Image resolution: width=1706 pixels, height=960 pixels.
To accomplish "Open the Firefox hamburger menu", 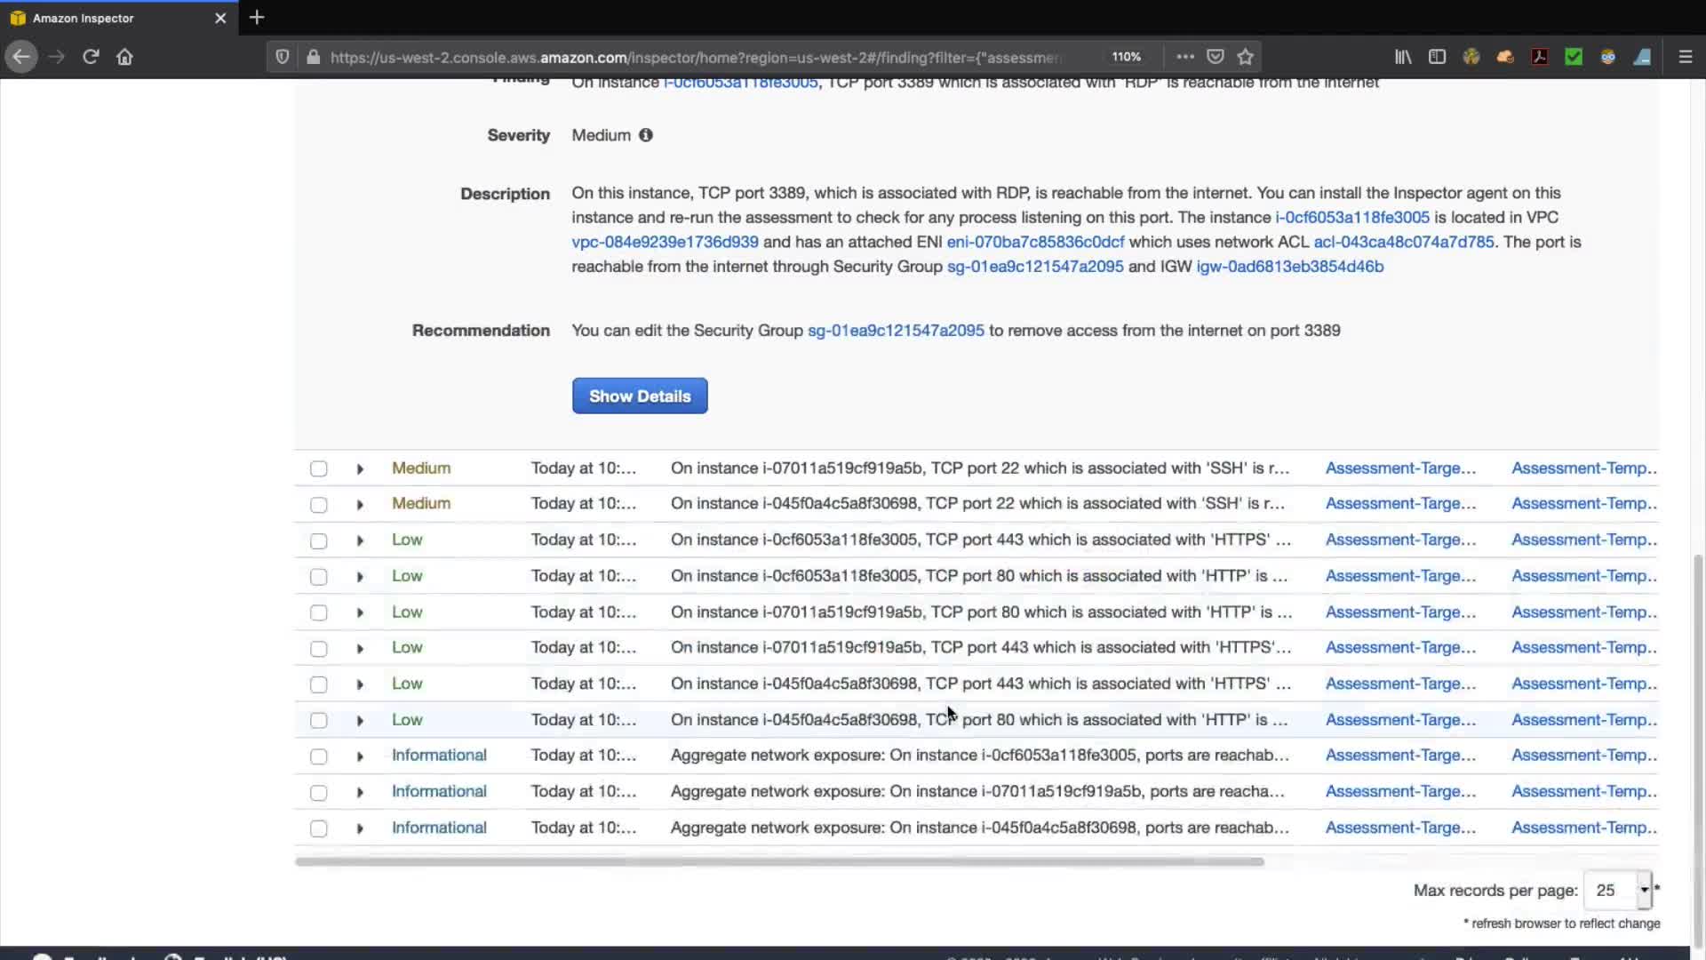I will (1685, 57).
